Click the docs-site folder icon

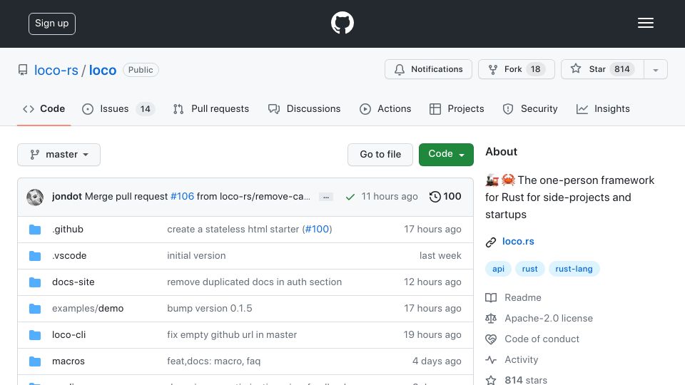[35, 282]
